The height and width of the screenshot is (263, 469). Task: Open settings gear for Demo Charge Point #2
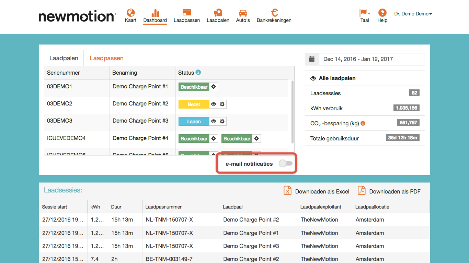pos(222,104)
